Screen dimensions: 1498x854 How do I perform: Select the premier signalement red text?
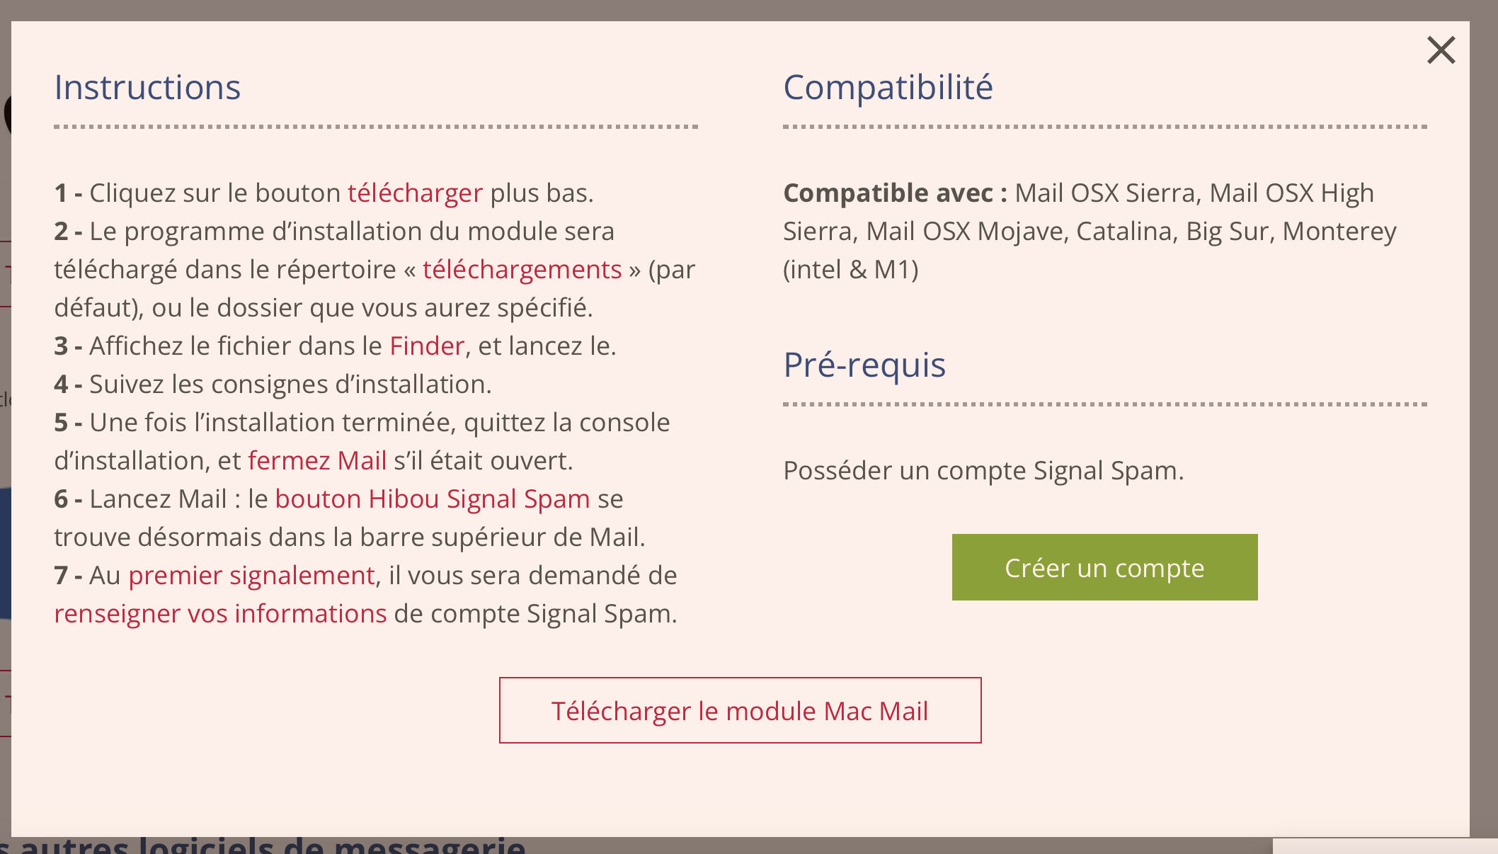click(x=251, y=575)
